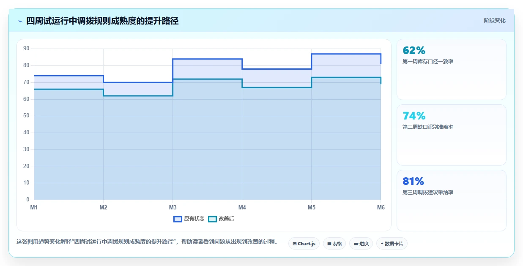Click the lightning icon beside the chart title
This screenshot has height=266, width=523.
(20, 21)
